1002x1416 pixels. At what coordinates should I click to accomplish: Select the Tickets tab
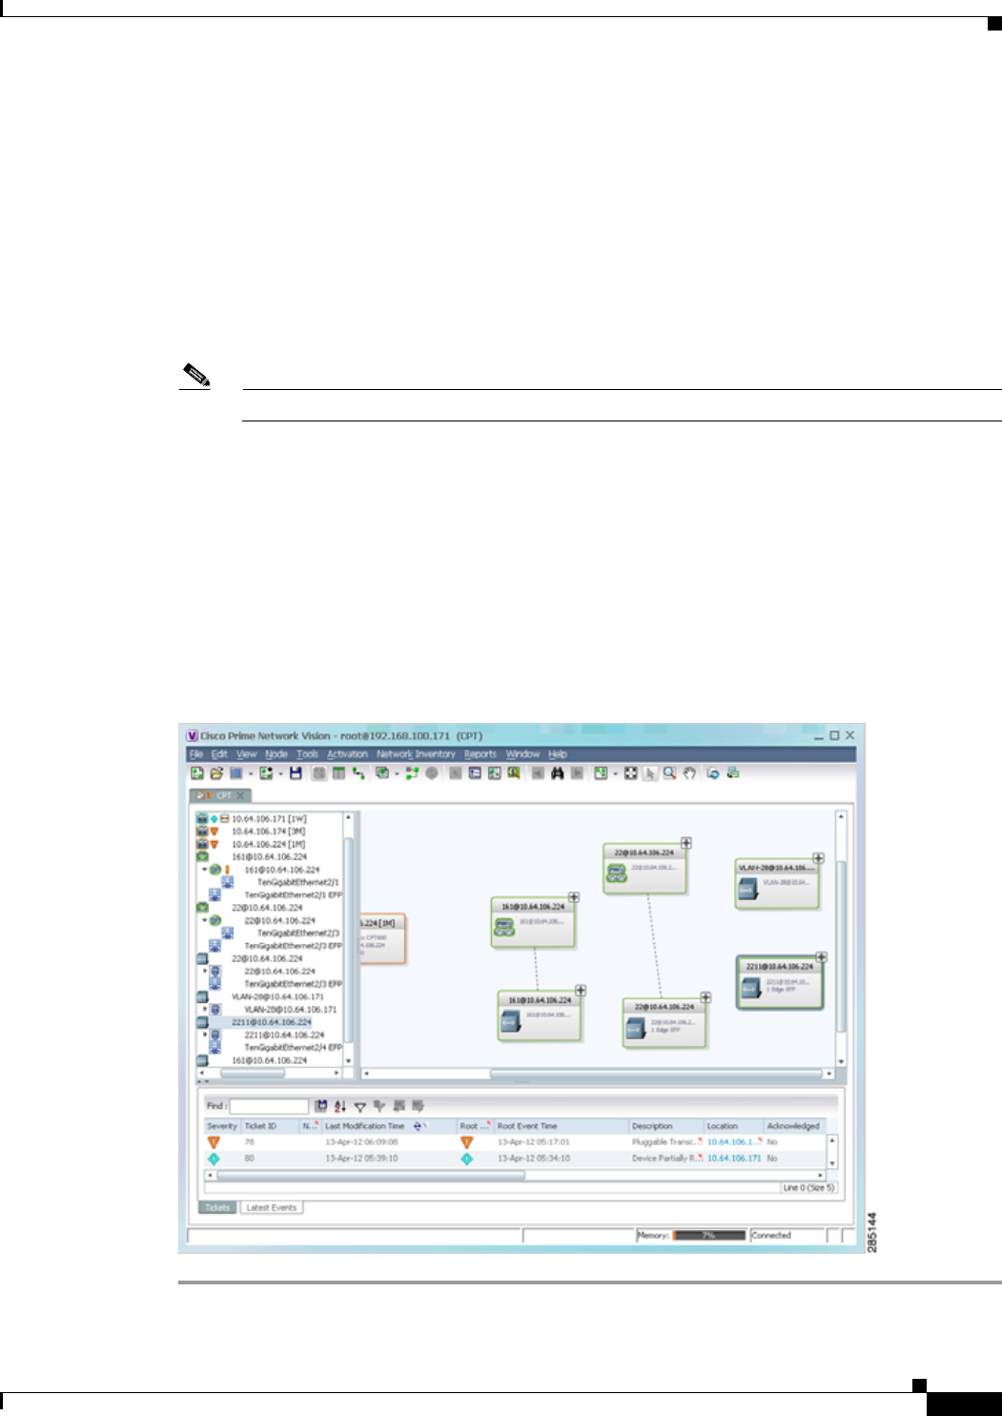click(x=217, y=1207)
